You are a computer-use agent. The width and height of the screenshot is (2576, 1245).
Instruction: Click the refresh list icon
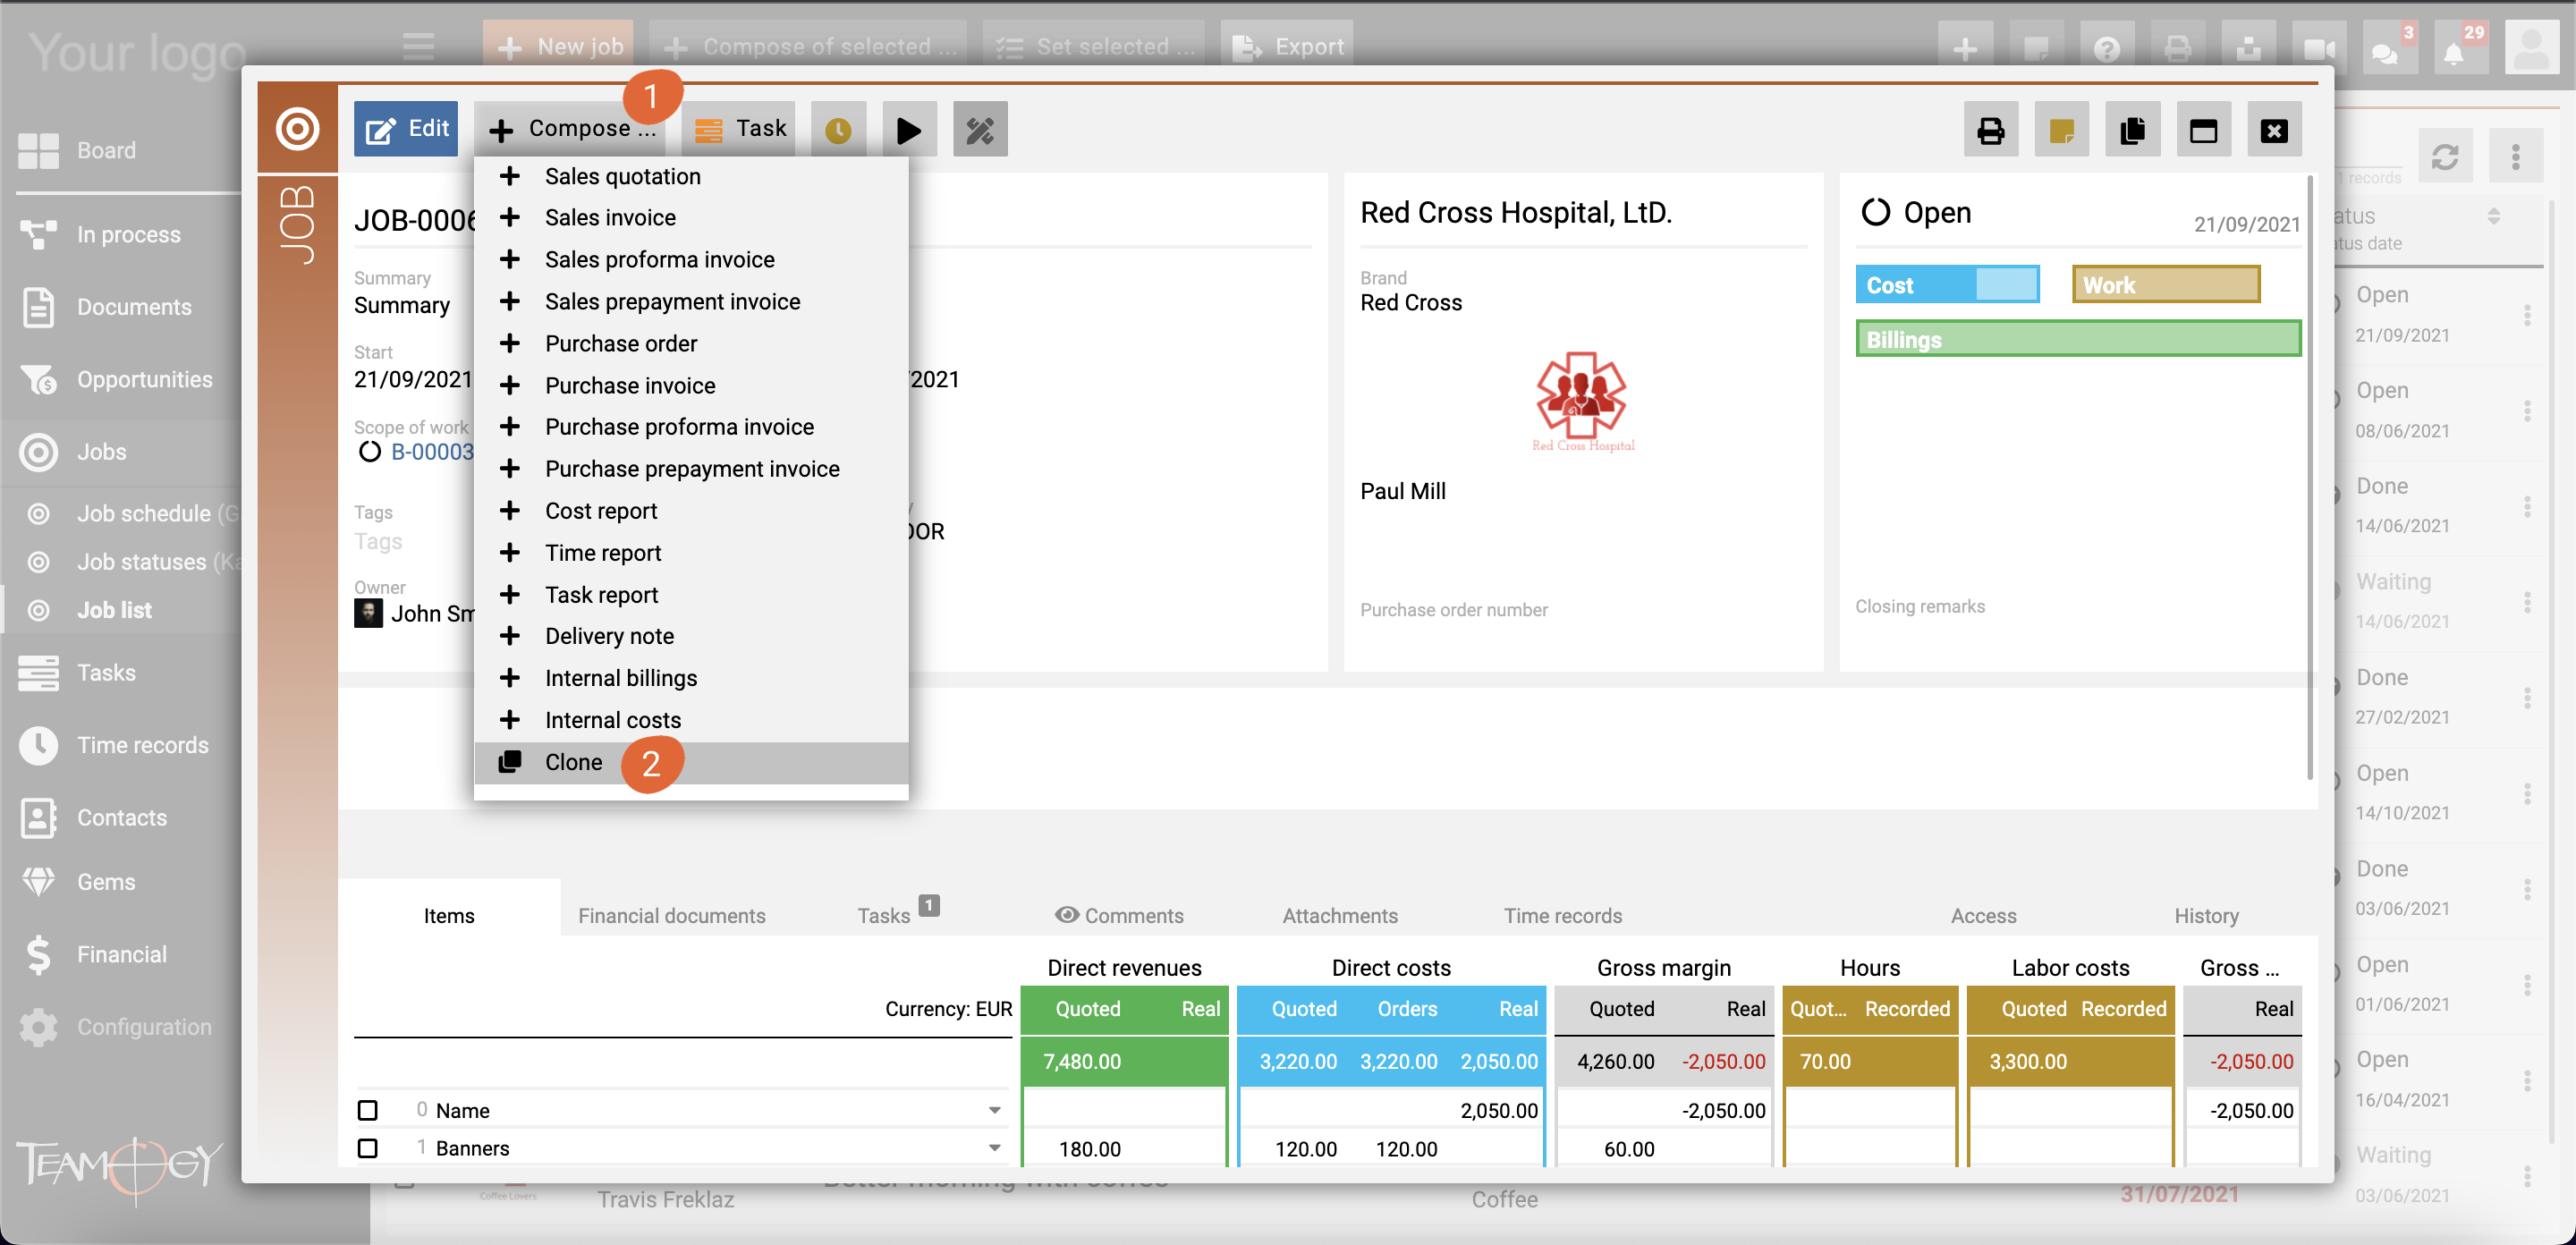pos(2444,157)
